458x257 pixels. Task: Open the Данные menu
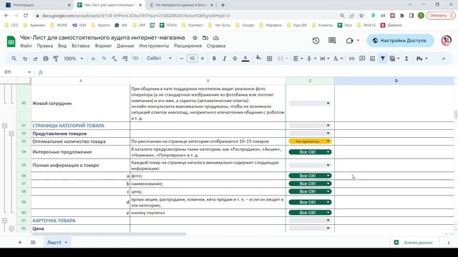[x=125, y=46]
